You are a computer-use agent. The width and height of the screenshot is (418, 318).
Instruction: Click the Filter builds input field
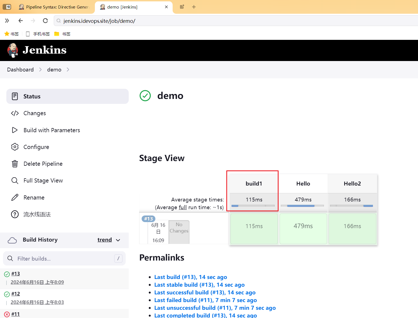(64, 258)
